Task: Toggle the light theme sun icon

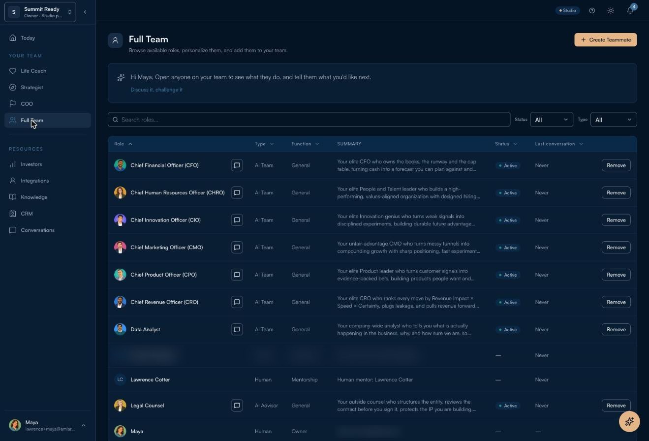Action: tap(611, 10)
